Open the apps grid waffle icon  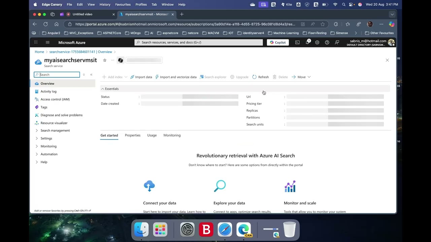pyautogui.click(x=36, y=42)
